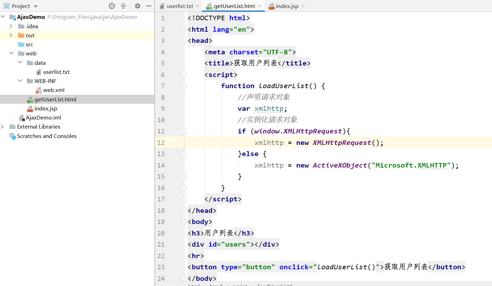Click the External Libraries icon
Image resolution: width=492 pixels, height=286 pixels.
click(x=13, y=126)
